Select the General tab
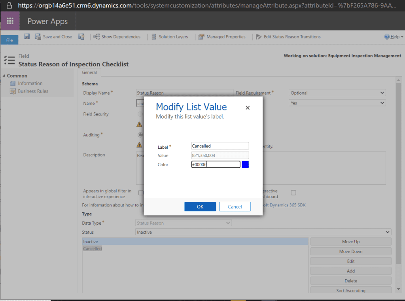405x301 pixels. pyautogui.click(x=89, y=72)
